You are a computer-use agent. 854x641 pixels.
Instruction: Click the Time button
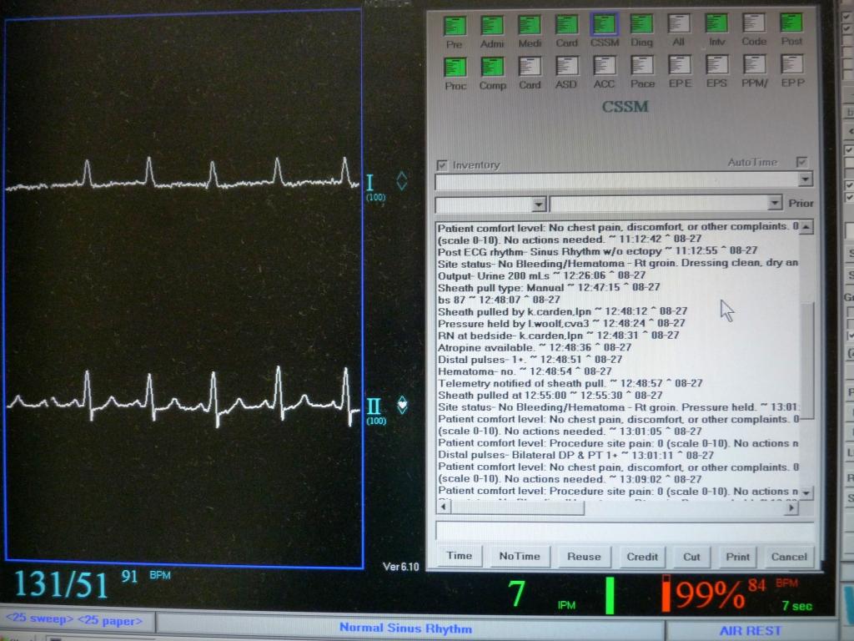pos(460,556)
